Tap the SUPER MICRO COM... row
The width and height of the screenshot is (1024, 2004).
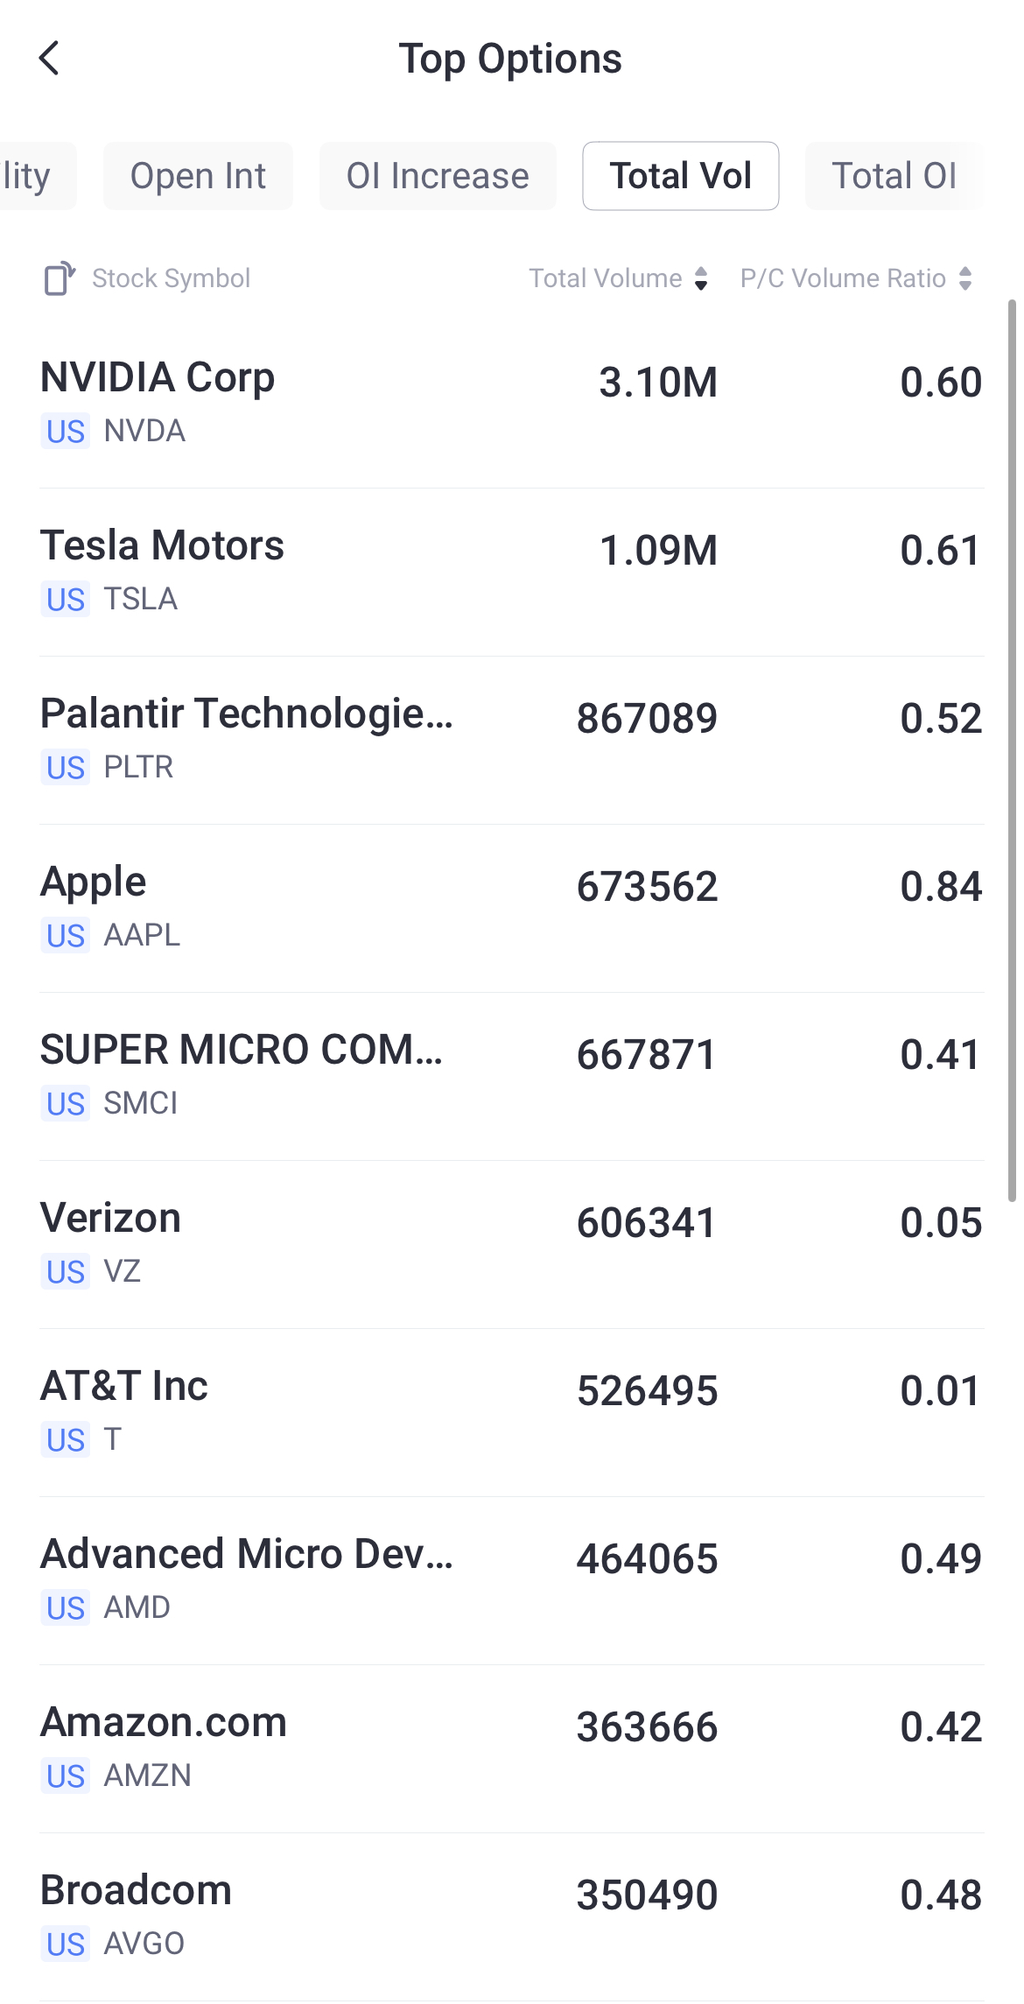pyautogui.click(x=512, y=1075)
